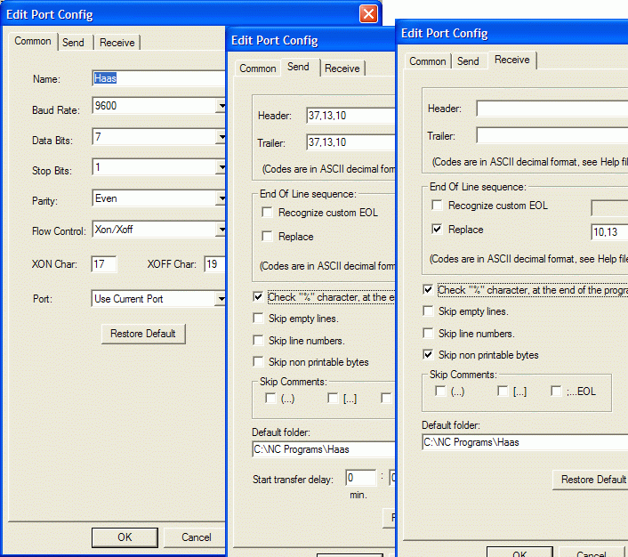Screen dimensions: 628x557
Task: Click the Replace value field showing 10,13
Action: (609, 232)
